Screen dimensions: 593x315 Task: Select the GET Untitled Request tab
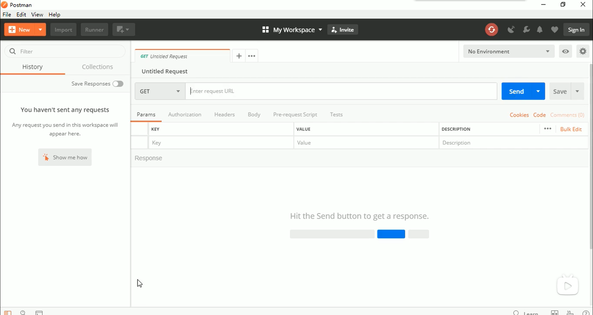coord(183,56)
